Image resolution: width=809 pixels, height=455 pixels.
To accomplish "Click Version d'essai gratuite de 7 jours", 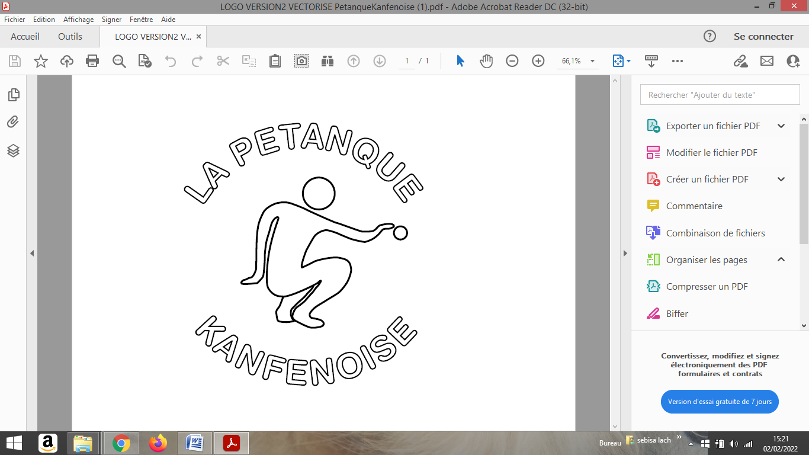I will pos(720,402).
